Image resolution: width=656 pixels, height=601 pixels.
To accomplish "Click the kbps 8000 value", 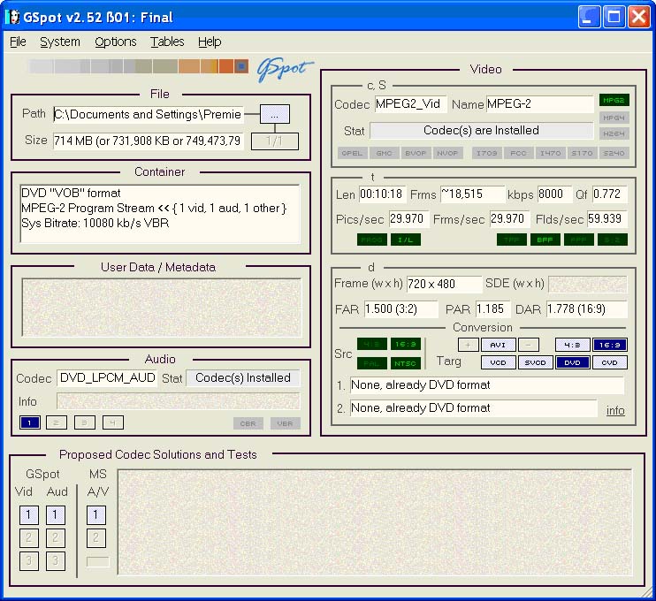I will click(x=554, y=194).
